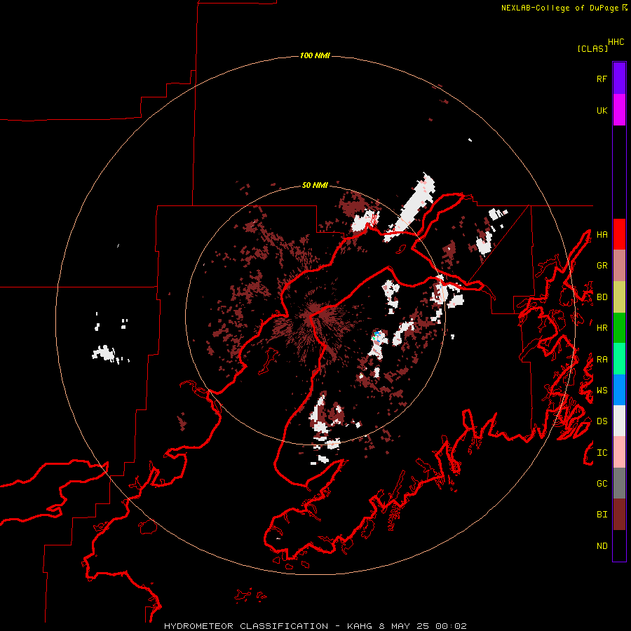Screen dimensions: 631x631
Task: Click the 00:02 timestamp
Action: [x=452, y=626]
